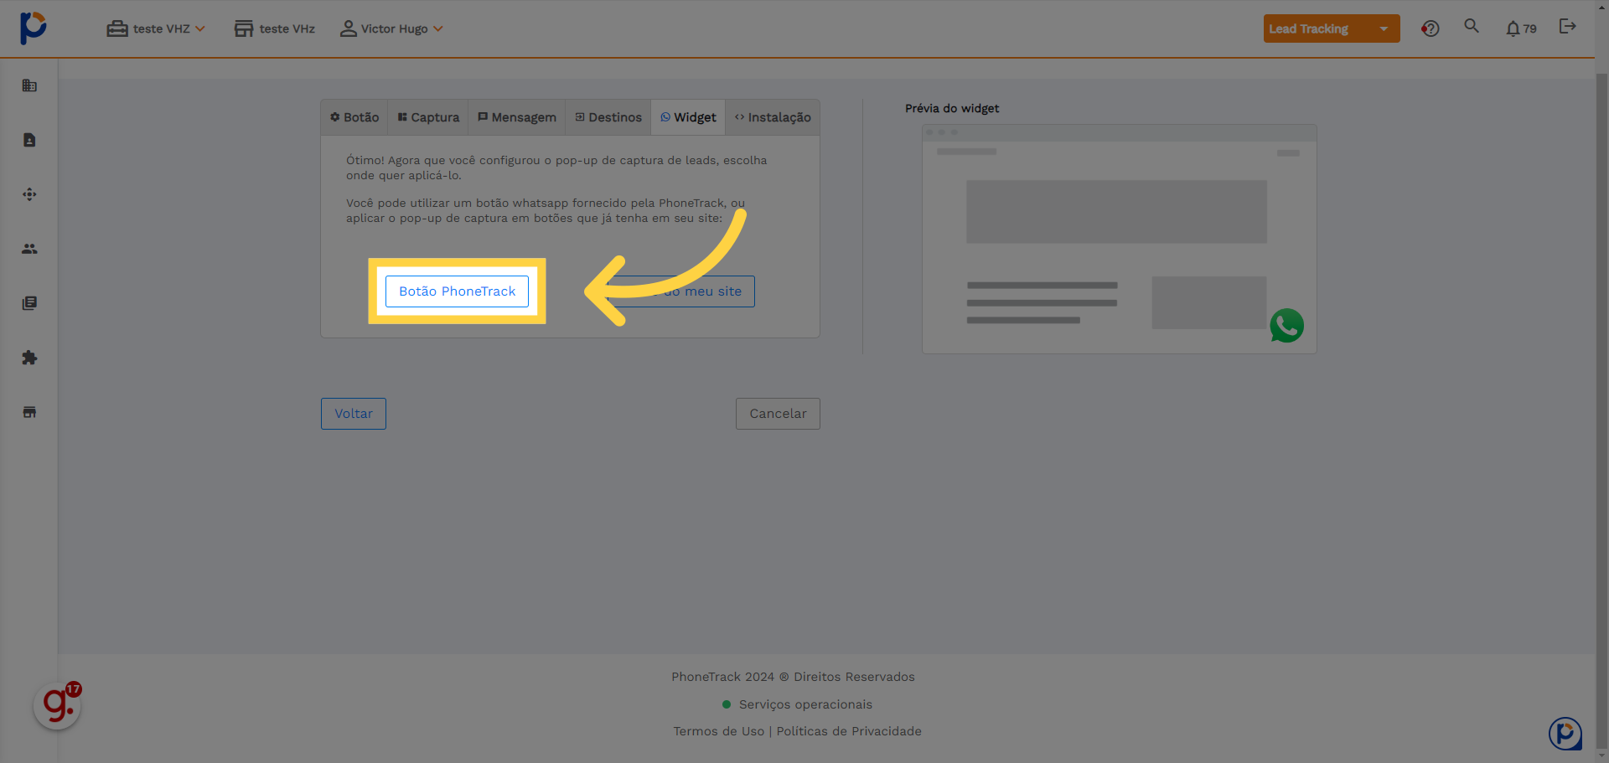Open the buildings icon in the sidebar

click(29, 85)
